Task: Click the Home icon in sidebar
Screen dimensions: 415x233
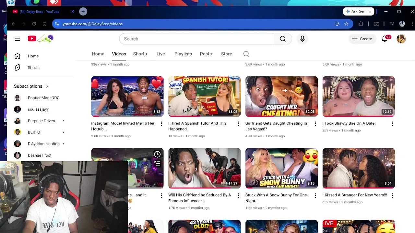Action: pyautogui.click(x=18, y=56)
